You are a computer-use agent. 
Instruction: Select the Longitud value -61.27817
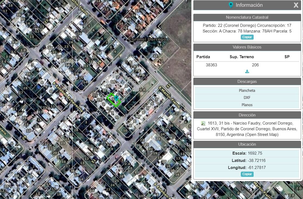pyautogui.click(x=257, y=168)
